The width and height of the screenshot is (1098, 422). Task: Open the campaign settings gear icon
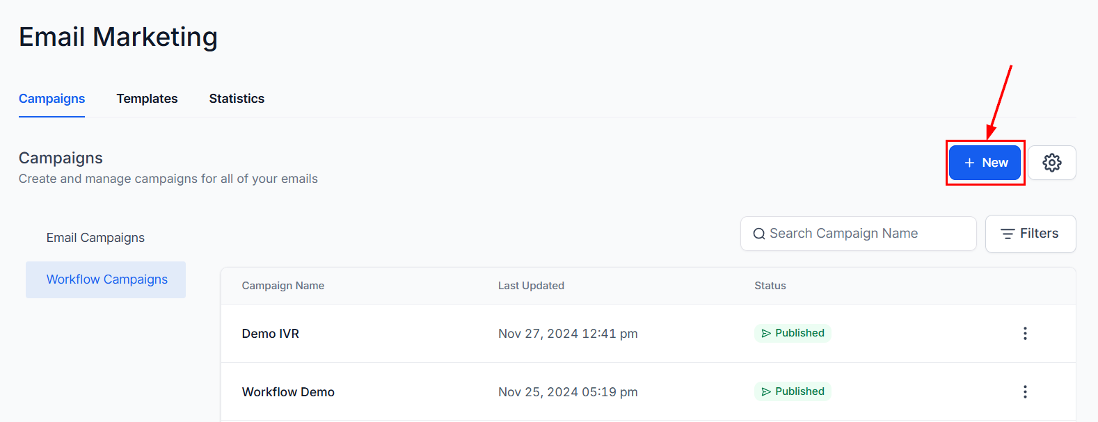(1051, 163)
